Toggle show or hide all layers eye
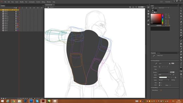 pyautogui.click(x=14, y=8)
